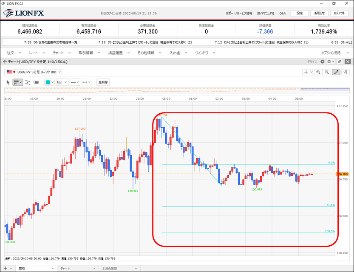Click the 有効比率 value 1,739.48%
The height and width of the screenshot is (272, 354).
pos(324,31)
